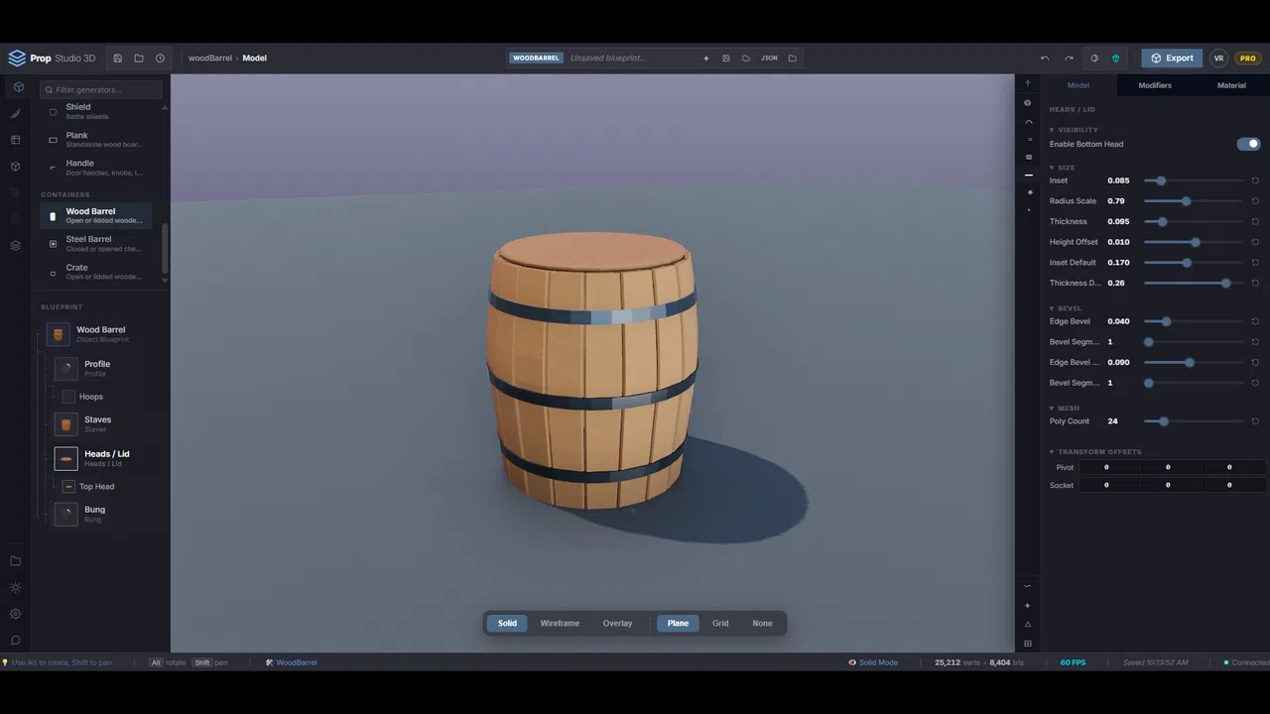Select the generators cube icon in left sidebar
The height and width of the screenshot is (714, 1270).
[18, 87]
